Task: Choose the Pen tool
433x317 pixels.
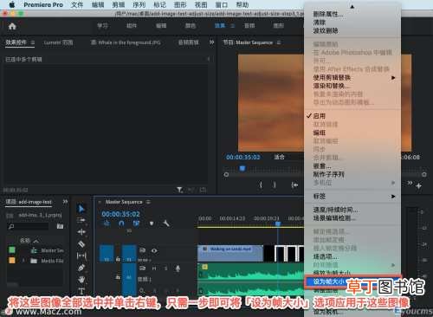Action: click(81, 268)
